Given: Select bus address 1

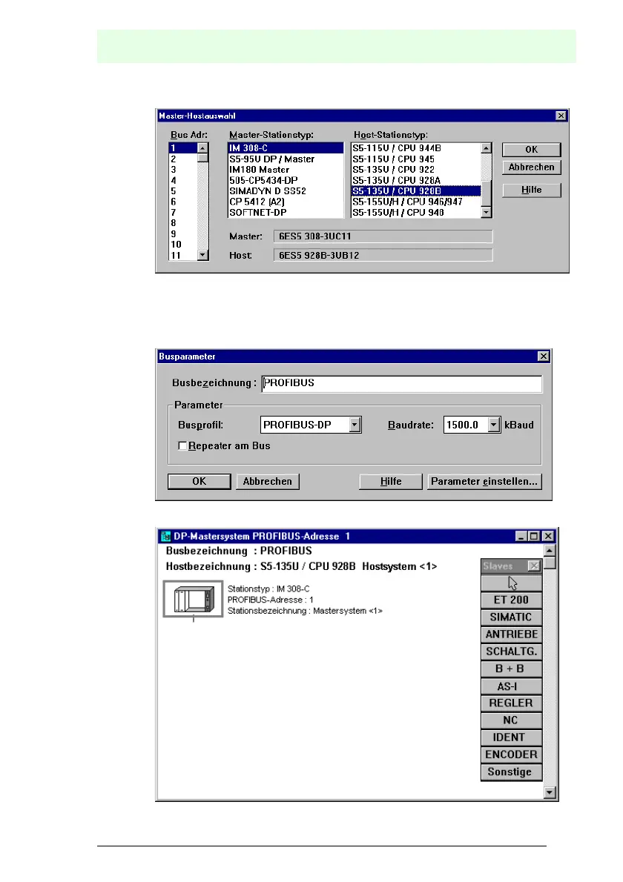Looking at the screenshot, I should coord(183,148).
